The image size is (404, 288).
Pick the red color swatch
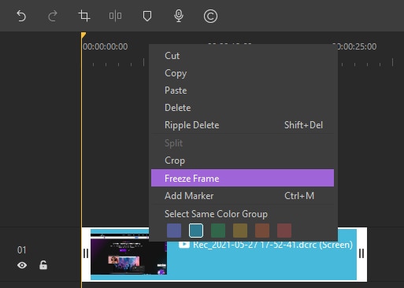click(x=284, y=231)
